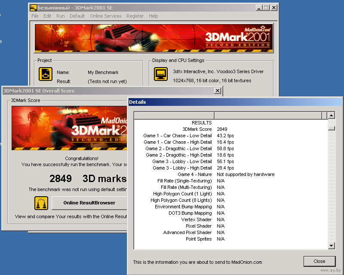Viewport: 344px width, 275px height.
Task: Open the Register menu
Action: pos(135,16)
